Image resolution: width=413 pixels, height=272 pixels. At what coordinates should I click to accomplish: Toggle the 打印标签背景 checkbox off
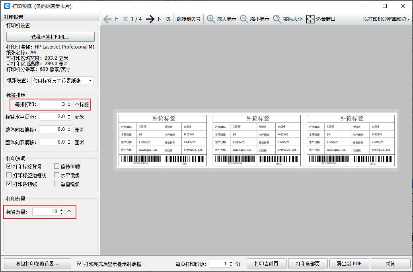pos(8,166)
